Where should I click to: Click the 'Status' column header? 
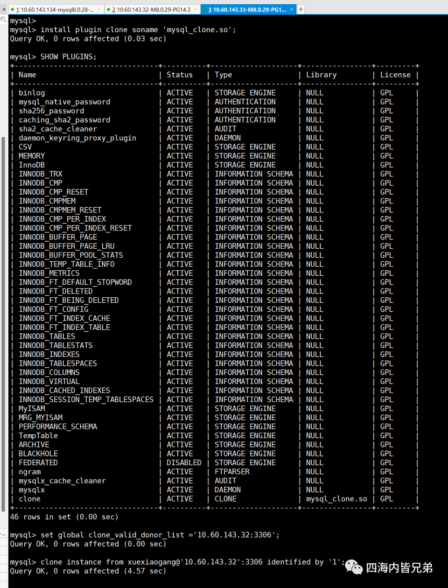[x=180, y=75]
